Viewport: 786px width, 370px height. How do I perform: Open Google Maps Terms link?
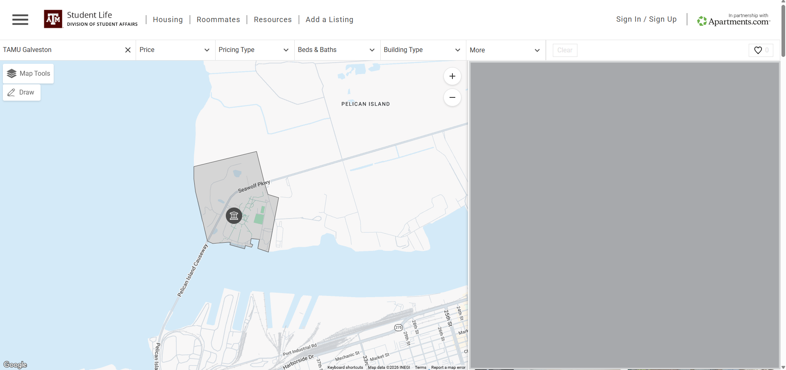[420, 367]
